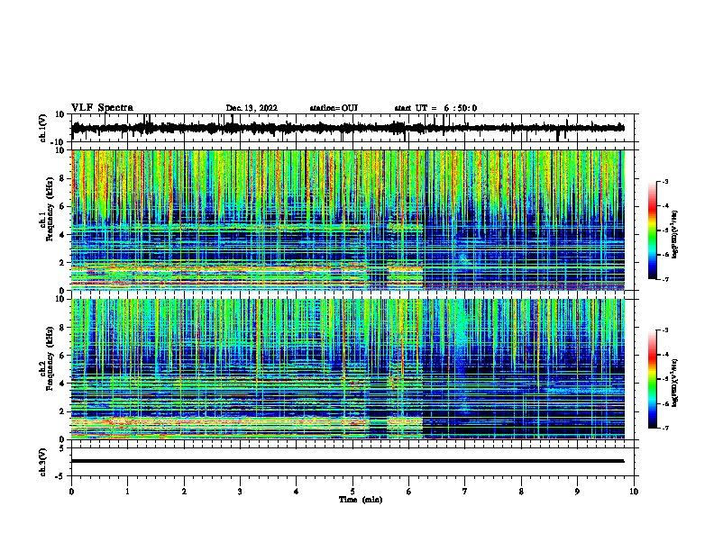Click the "6" kHz tick of ch.1 spectrogram
Screen dimensions: 714x551
click(62, 207)
